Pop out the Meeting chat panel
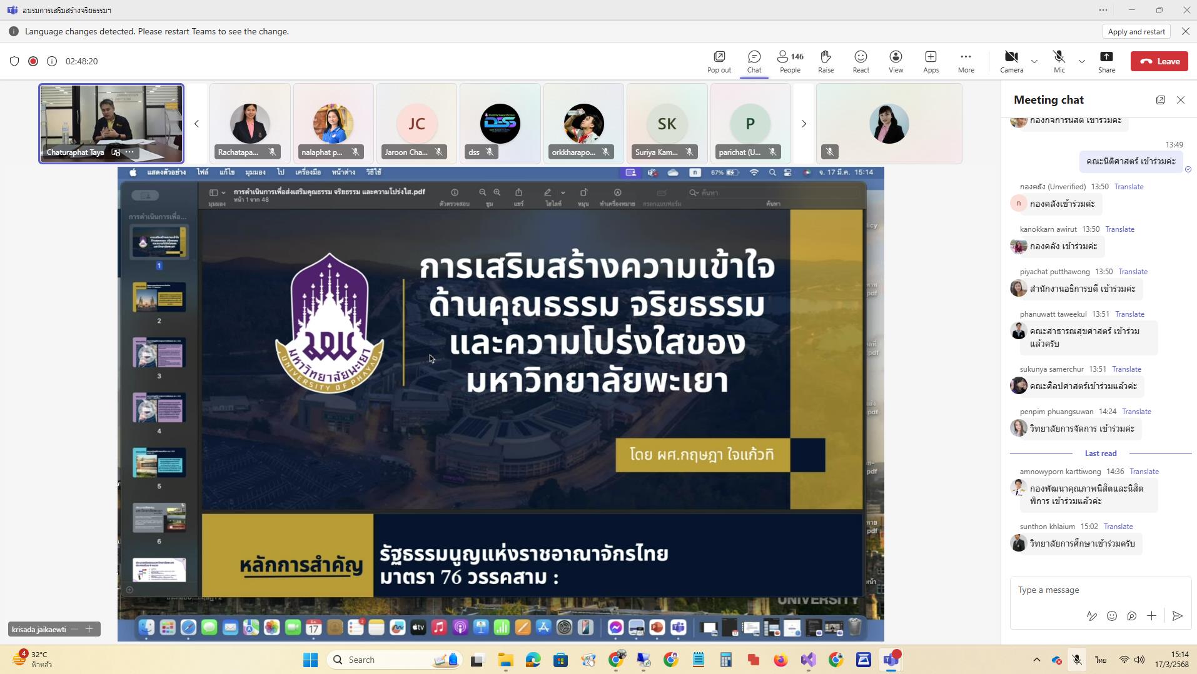This screenshot has width=1197, height=674. [x=1161, y=100]
